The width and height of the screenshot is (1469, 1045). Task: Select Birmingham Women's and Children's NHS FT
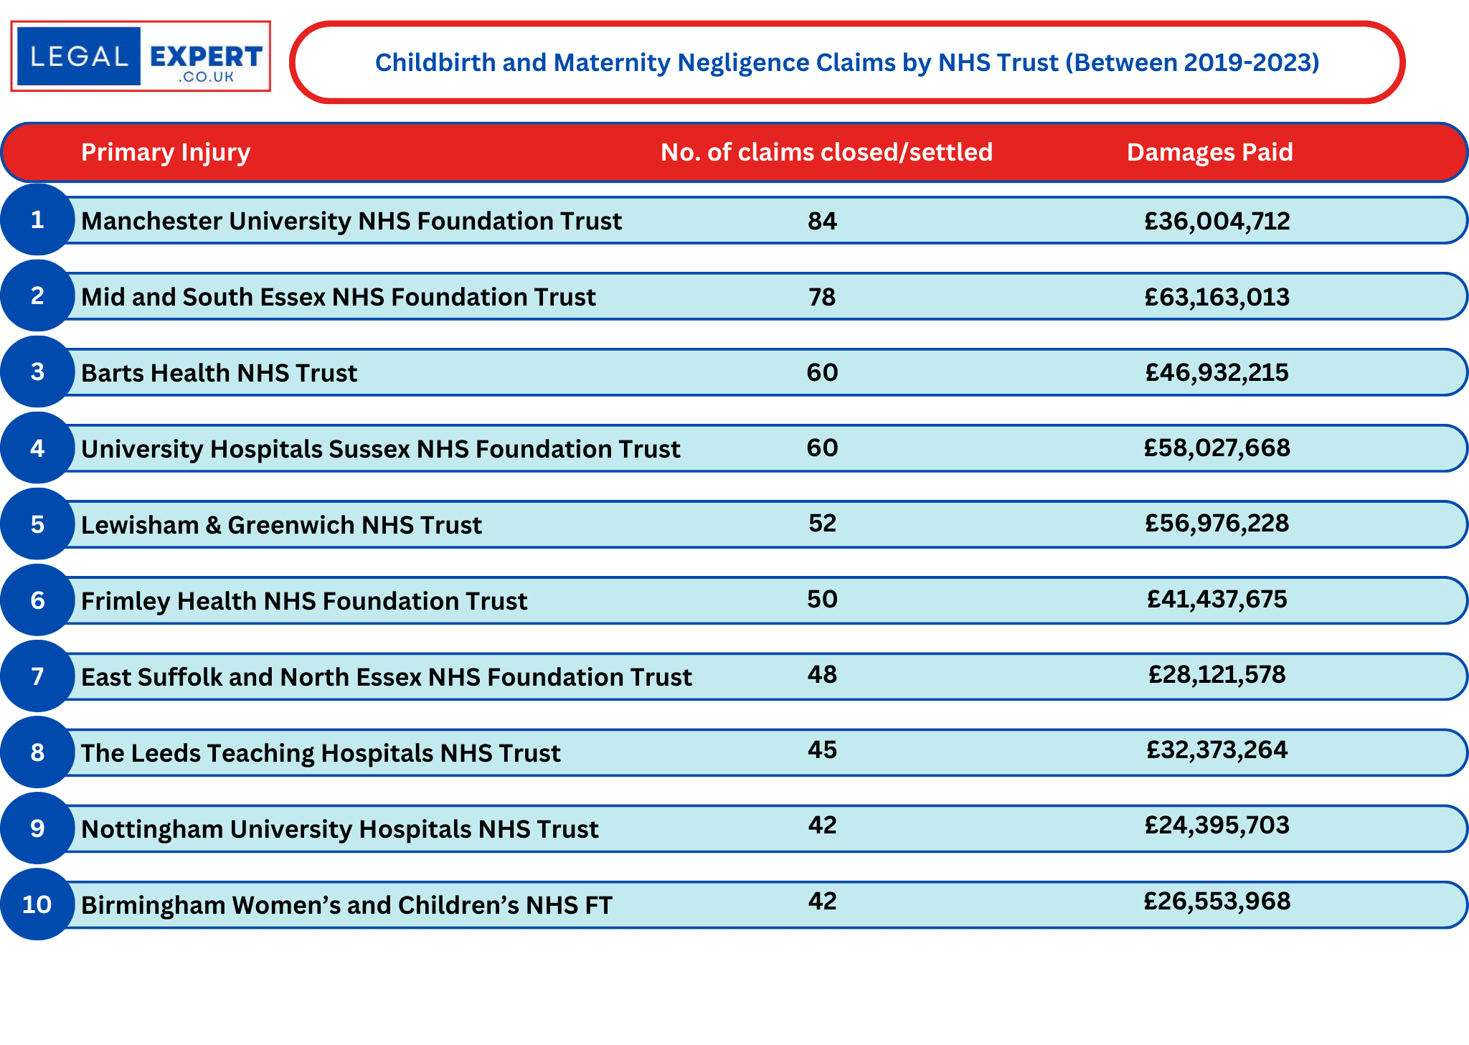click(x=346, y=905)
